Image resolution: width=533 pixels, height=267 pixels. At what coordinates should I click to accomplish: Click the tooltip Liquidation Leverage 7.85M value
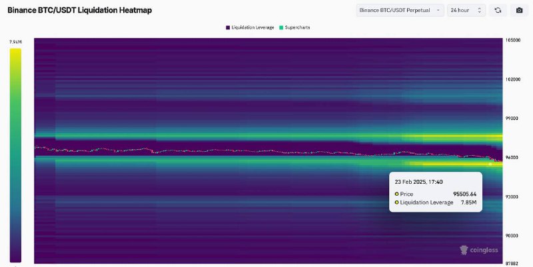pyautogui.click(x=469, y=202)
